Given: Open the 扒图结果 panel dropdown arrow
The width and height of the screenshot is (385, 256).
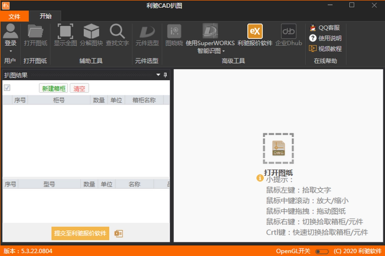Looking at the screenshot, I should 158,75.
